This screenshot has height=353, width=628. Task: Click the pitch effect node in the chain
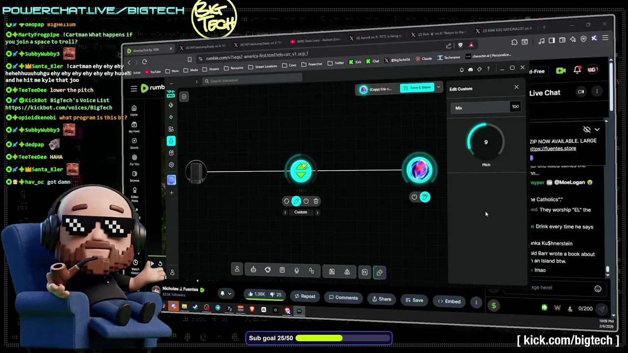[x=301, y=171]
